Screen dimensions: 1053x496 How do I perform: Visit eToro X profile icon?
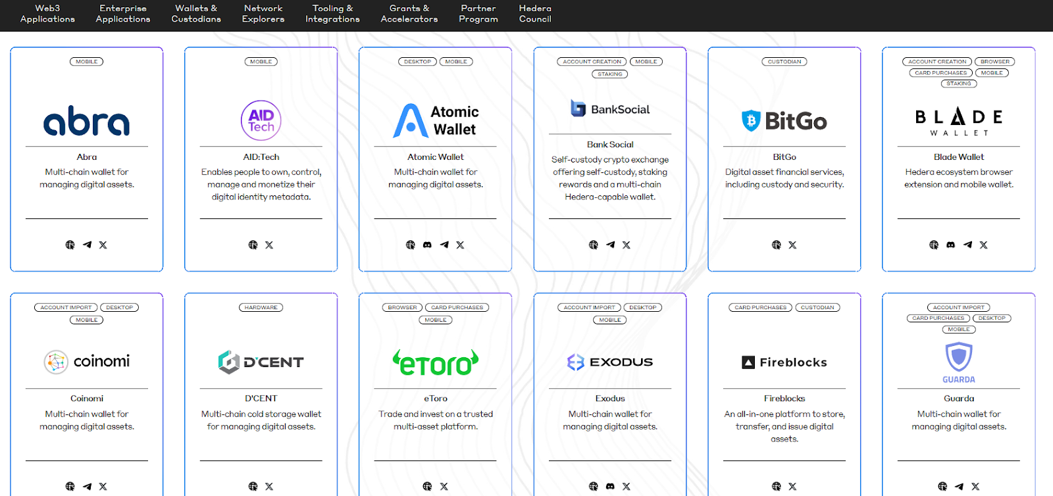pyautogui.click(x=444, y=486)
